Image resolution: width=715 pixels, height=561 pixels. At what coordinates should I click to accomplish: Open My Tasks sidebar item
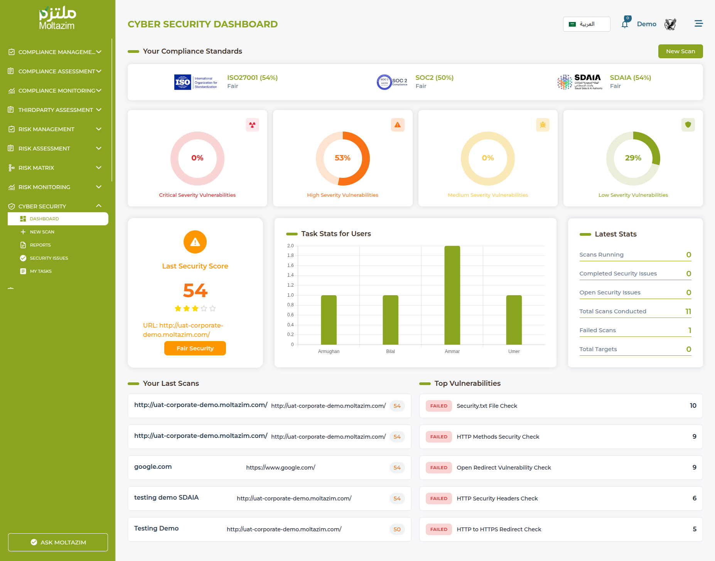pyautogui.click(x=40, y=271)
